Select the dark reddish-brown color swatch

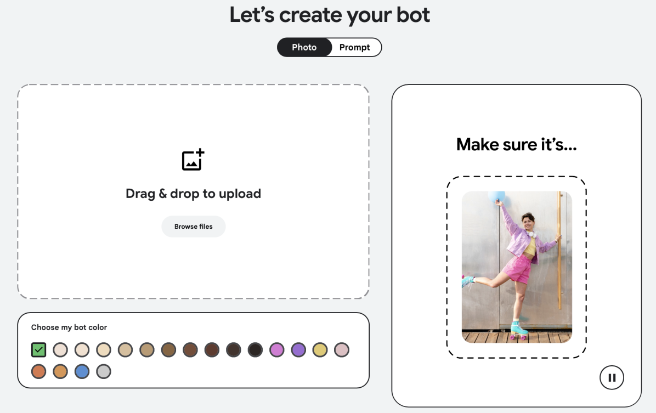[x=212, y=350]
